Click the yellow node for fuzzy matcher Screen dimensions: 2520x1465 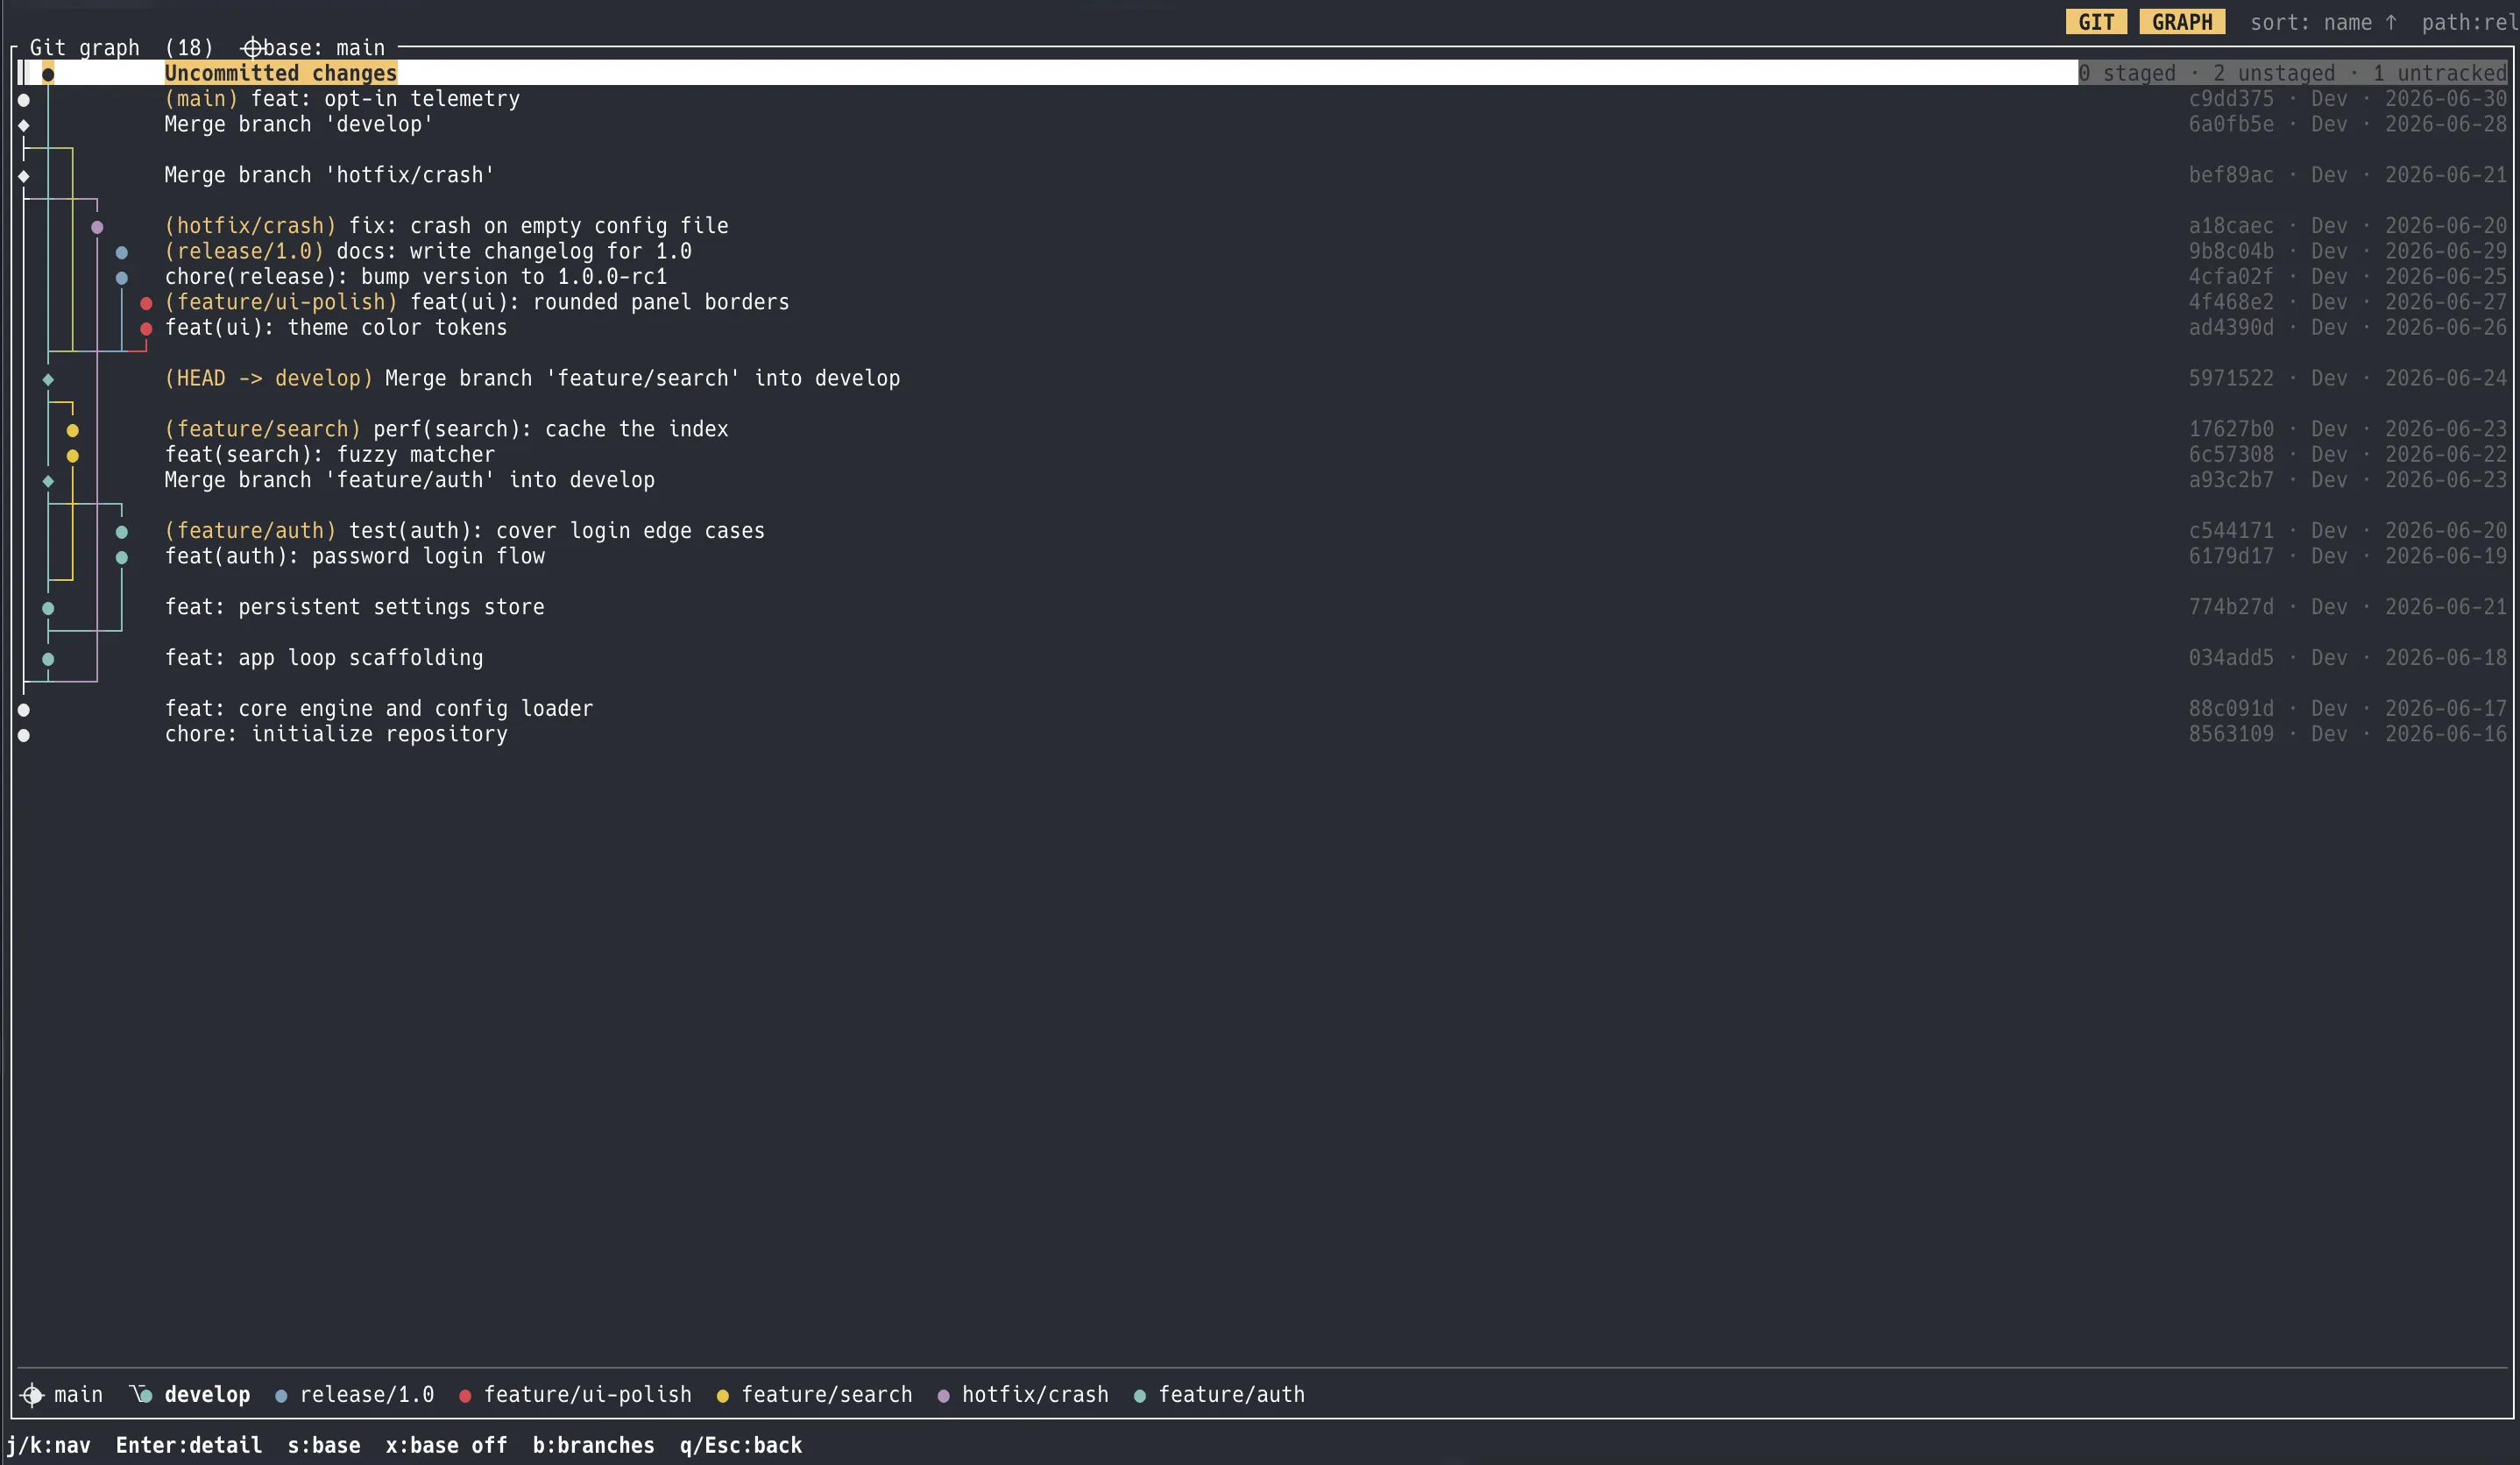[x=72, y=456]
